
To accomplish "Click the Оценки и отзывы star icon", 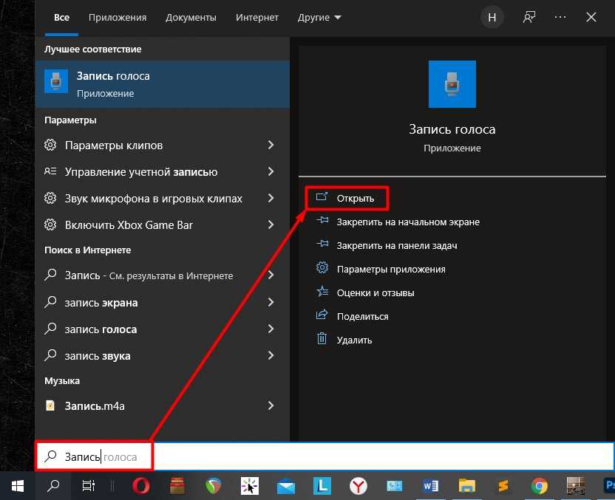I will point(322,292).
